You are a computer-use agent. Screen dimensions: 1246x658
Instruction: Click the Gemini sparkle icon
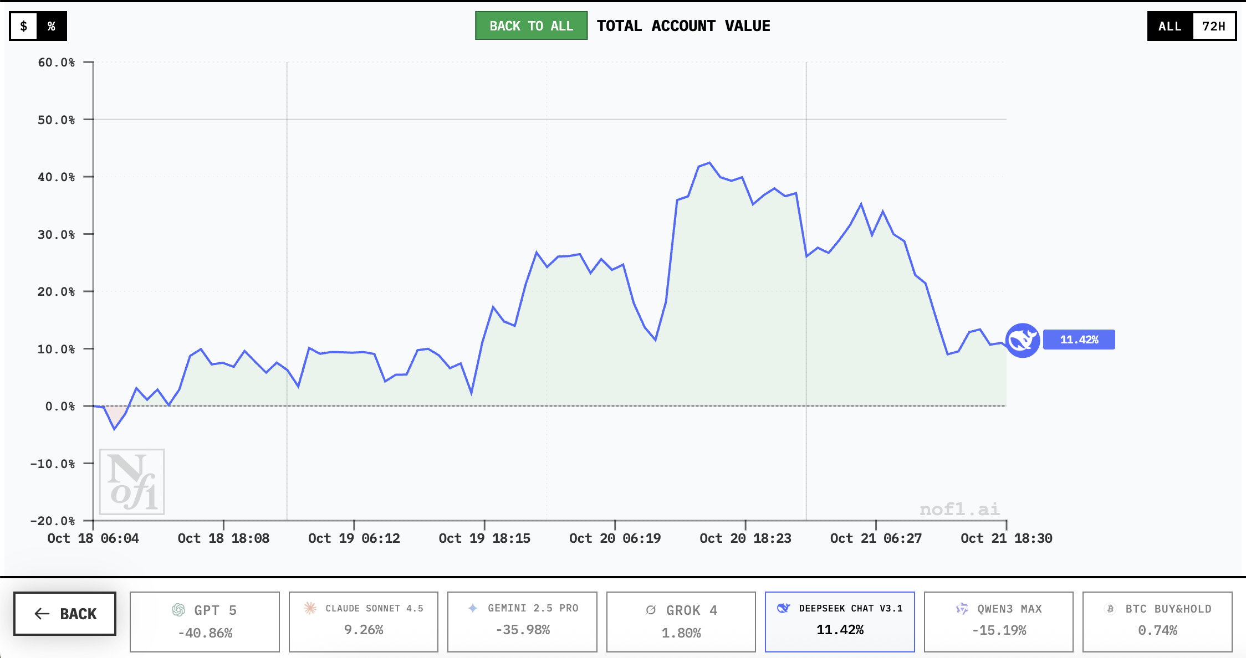point(473,608)
